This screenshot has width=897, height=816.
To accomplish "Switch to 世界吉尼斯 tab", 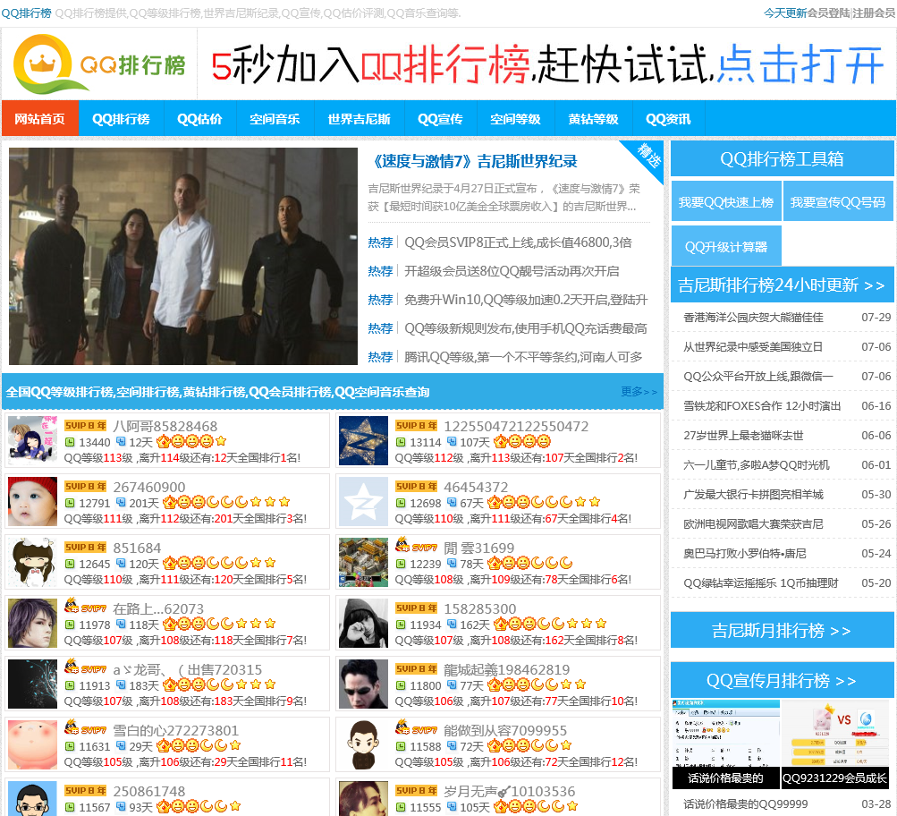I will [359, 118].
